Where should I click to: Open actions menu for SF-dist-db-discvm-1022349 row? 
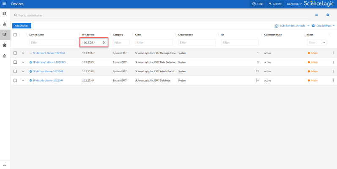click(333, 81)
